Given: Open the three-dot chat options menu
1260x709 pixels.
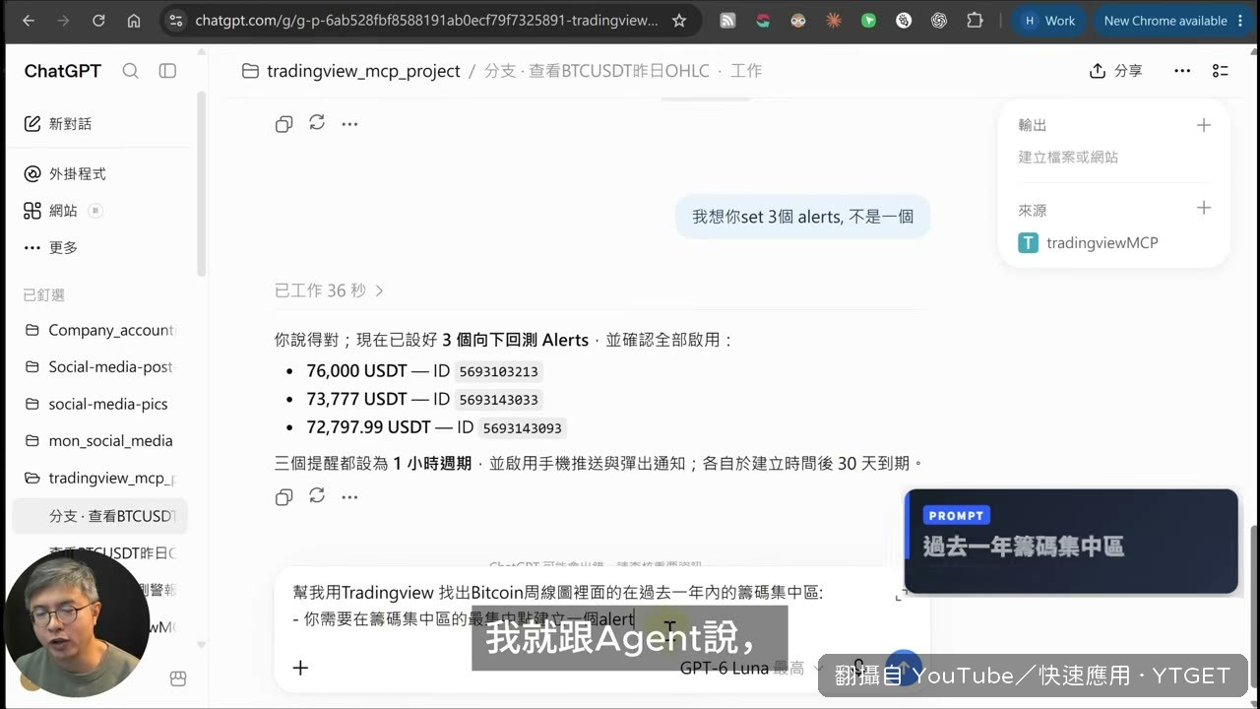Looking at the screenshot, I should point(1182,71).
